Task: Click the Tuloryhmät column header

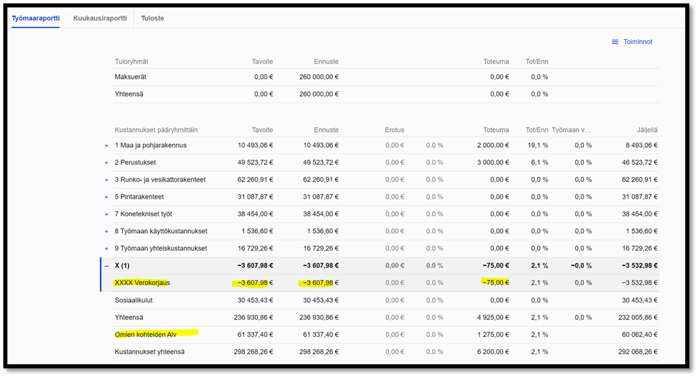Action: pyautogui.click(x=132, y=61)
